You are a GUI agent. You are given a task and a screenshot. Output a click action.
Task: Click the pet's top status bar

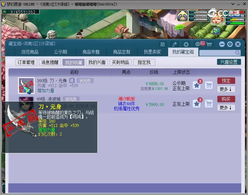click(x=199, y=12)
